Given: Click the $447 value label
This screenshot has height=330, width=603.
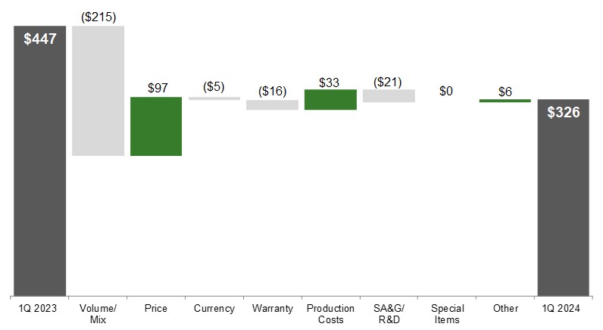Looking at the screenshot, I should [40, 39].
